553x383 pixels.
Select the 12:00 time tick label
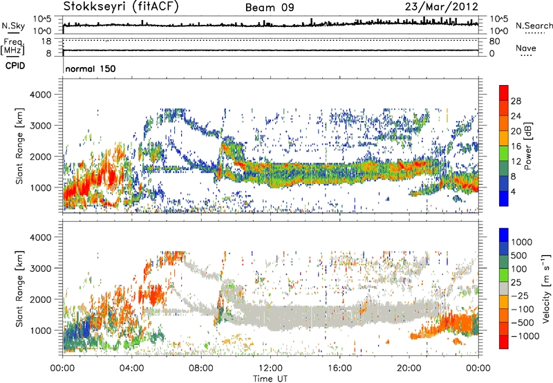coord(270,368)
